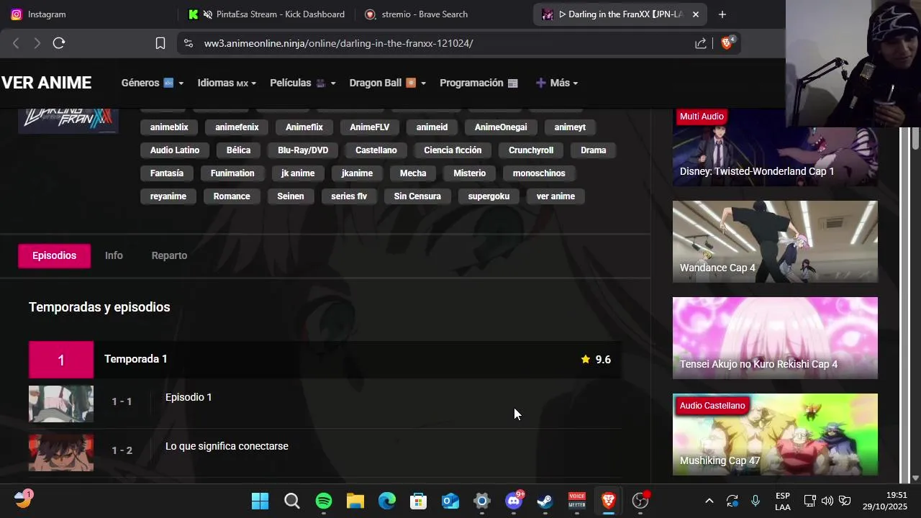Select the animeblix tag
The height and width of the screenshot is (518, 921).
click(x=169, y=127)
